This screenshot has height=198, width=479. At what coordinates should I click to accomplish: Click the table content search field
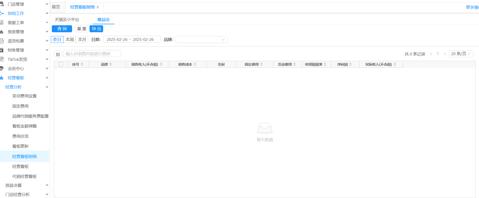(x=92, y=54)
